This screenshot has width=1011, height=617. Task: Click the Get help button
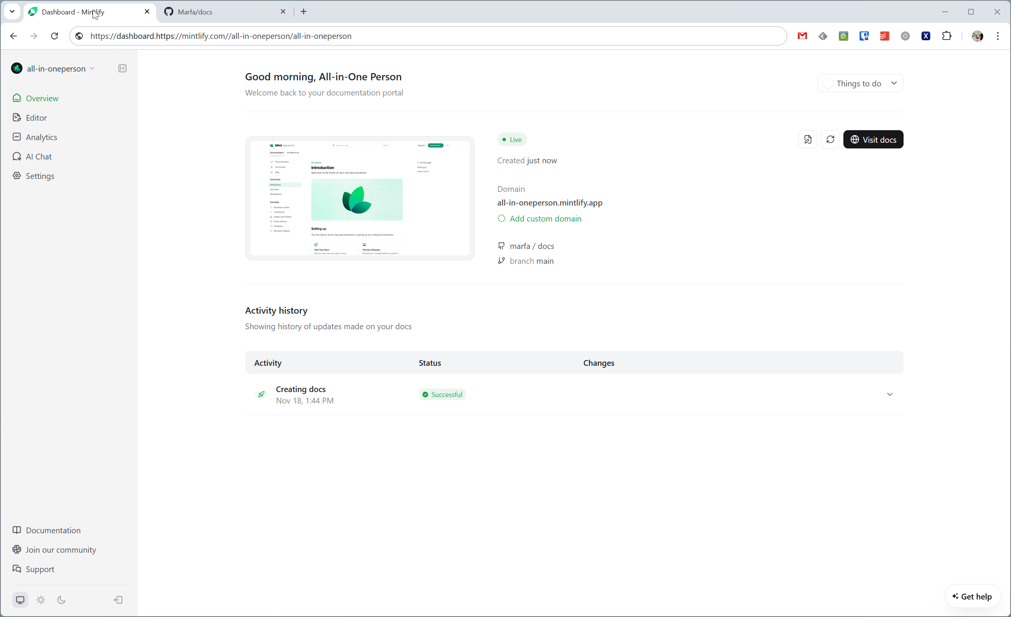(x=972, y=596)
